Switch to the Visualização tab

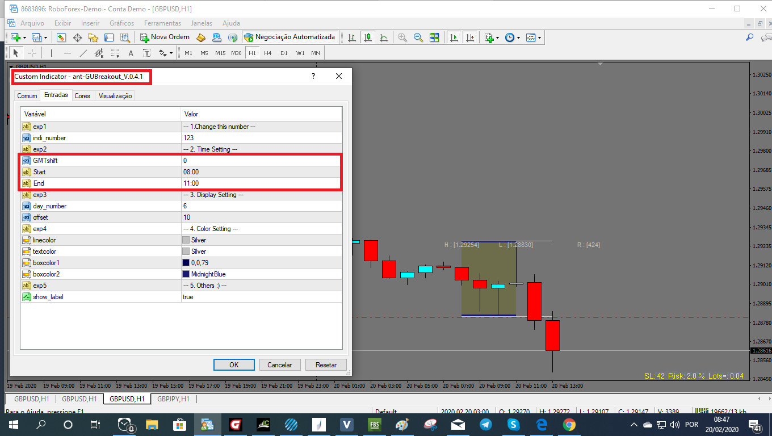tap(115, 96)
